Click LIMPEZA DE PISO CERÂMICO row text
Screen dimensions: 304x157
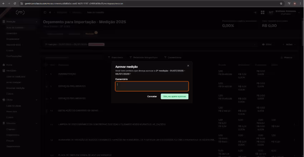coord(112,124)
